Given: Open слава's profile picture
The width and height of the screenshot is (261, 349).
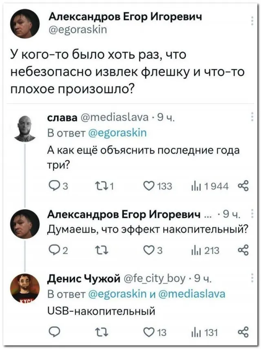Looking at the screenshot, I should pos(25,128).
